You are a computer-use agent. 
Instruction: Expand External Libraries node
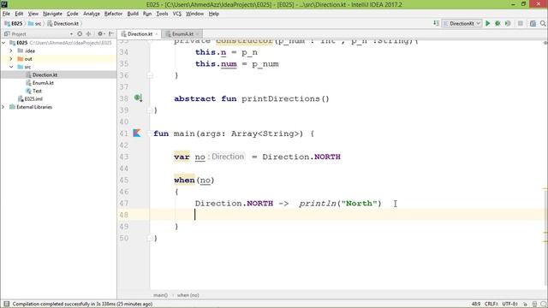pyautogui.click(x=3, y=107)
